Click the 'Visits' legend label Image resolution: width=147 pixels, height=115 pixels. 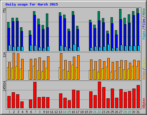tap(144, 62)
